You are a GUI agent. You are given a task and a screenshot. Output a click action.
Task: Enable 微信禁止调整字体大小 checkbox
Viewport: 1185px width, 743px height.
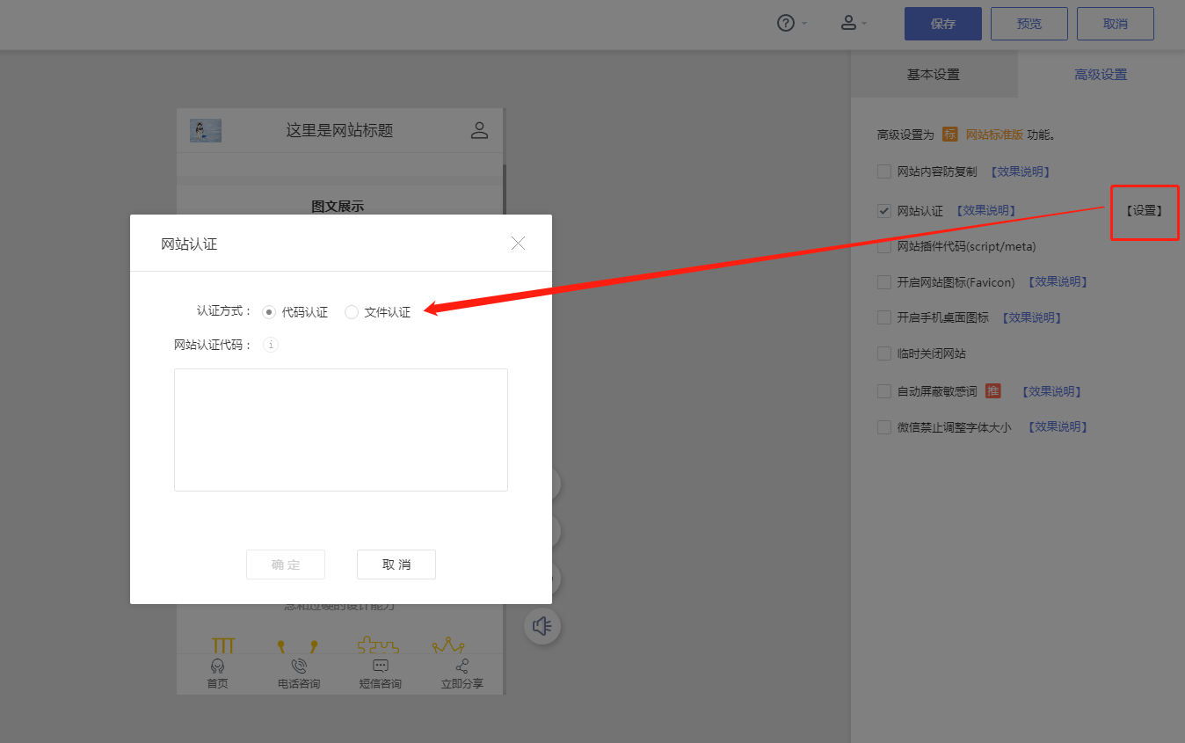[884, 427]
